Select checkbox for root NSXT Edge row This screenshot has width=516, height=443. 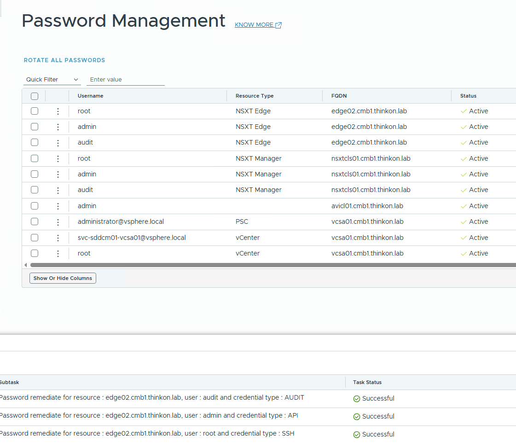35,111
